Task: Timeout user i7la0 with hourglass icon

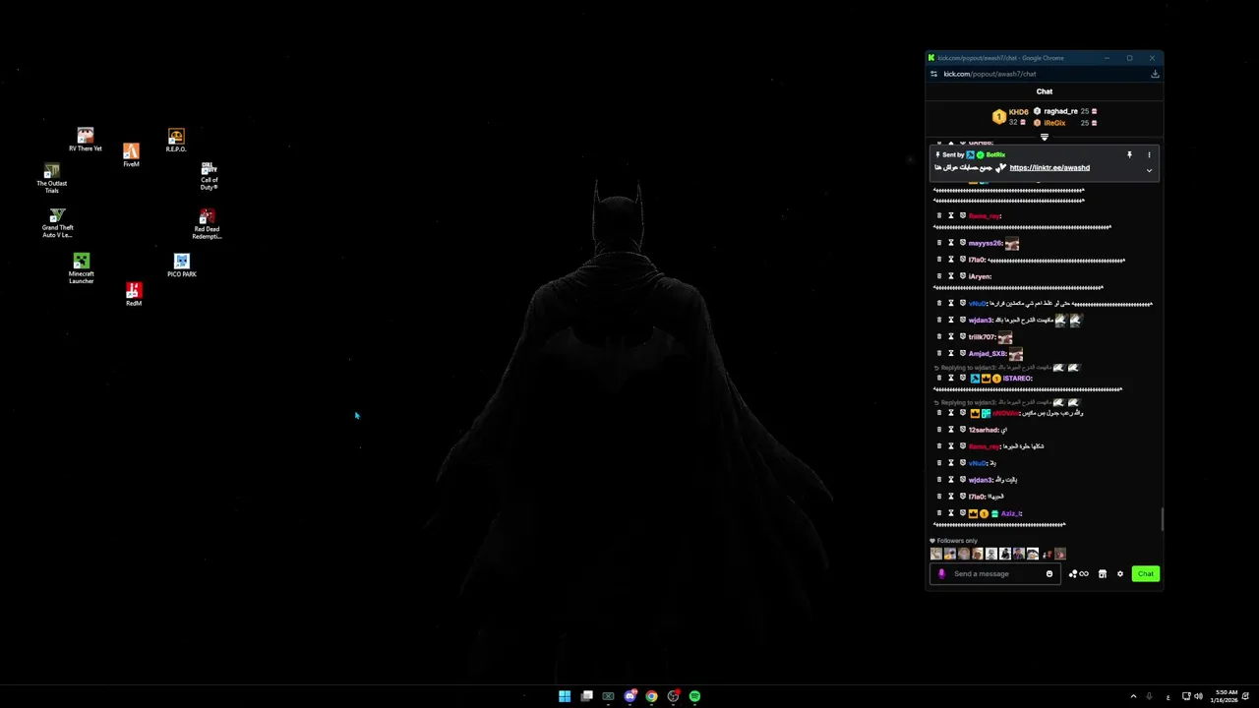Action: tap(951, 260)
